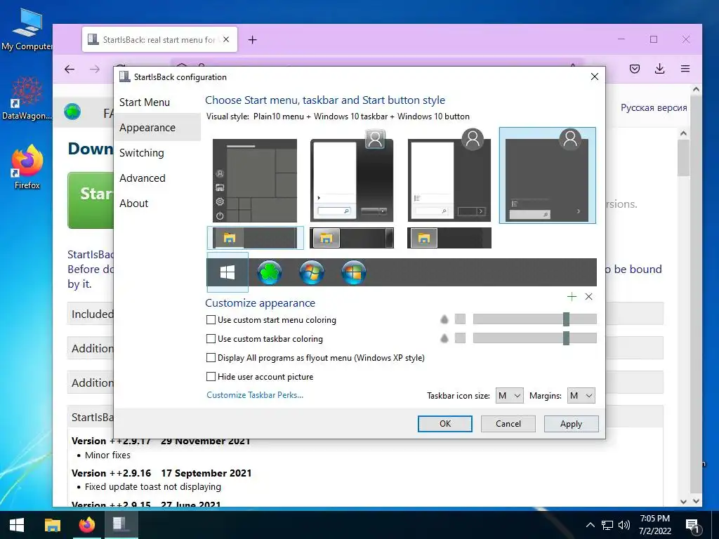Close the StartIsBack configuration dialog
Viewport: 719px width, 539px height.
point(594,76)
